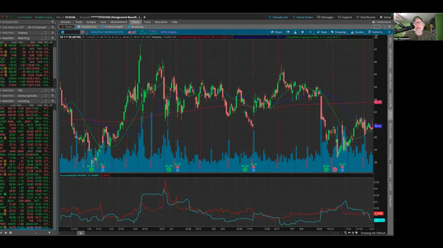Viewport: 443px width, 248px height.
Task: Open the Patterns menu
Action: pos(375,32)
